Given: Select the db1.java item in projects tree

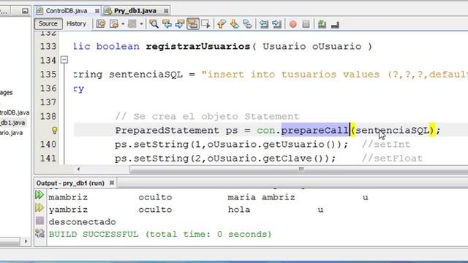Looking at the screenshot, I should point(12,123).
